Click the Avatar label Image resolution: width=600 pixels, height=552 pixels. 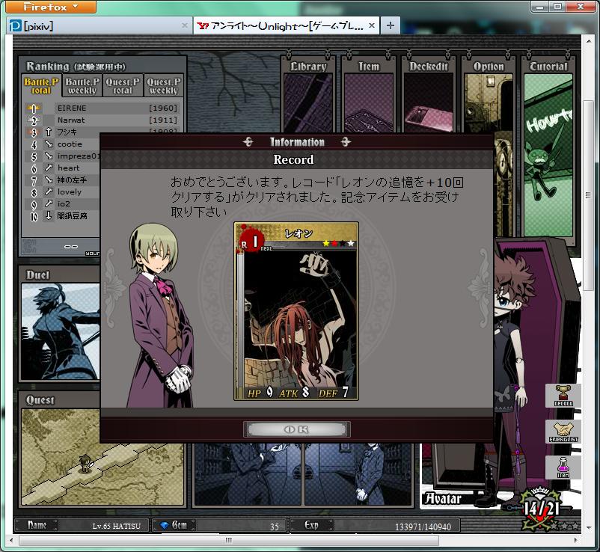444,499
